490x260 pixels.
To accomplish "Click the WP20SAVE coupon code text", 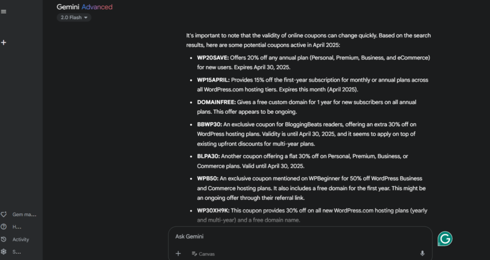I will [x=213, y=58].
